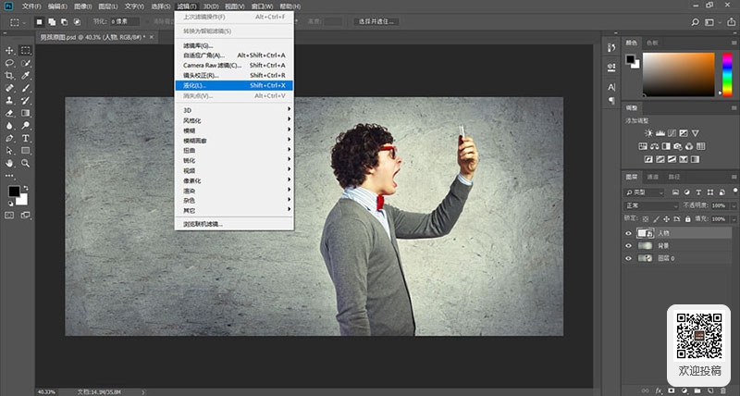The image size is (740, 396).
Task: Click the toolbox foreground color swatch
Action: tap(14, 192)
